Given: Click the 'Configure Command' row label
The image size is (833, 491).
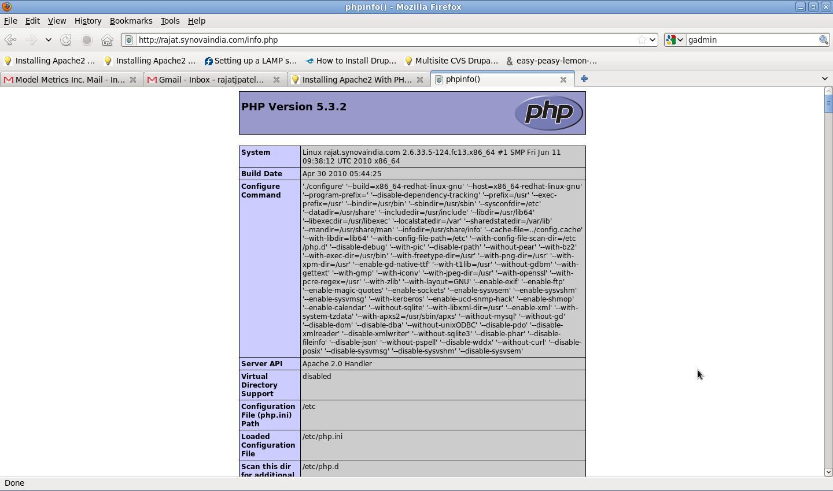Looking at the screenshot, I should coord(261,191).
